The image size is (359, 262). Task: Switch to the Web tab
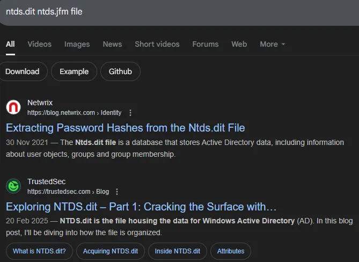239,44
